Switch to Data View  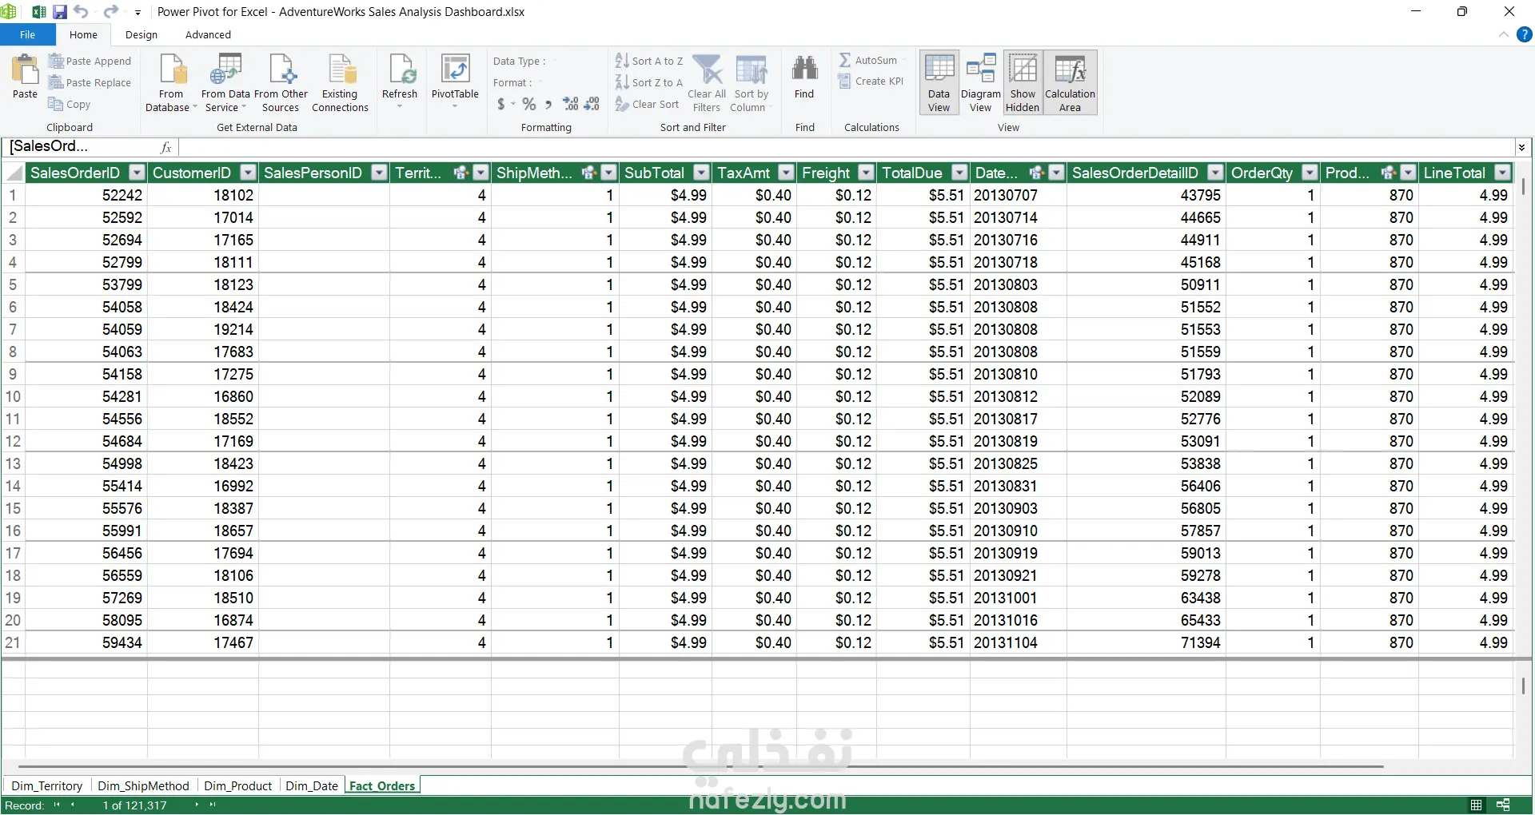click(x=939, y=83)
